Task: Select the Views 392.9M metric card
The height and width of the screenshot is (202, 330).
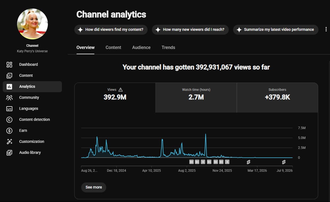Action: (x=115, y=98)
